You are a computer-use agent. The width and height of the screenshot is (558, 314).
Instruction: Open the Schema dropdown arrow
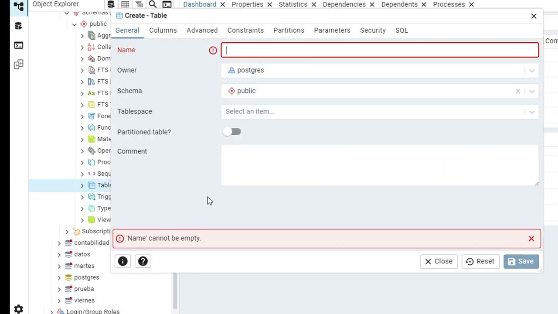tap(531, 91)
